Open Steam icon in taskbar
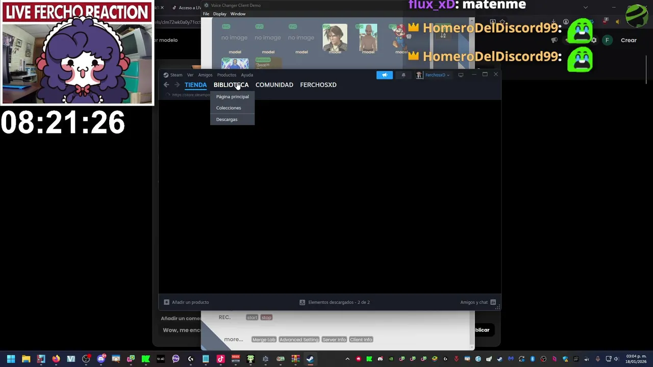653x367 pixels. [310, 359]
